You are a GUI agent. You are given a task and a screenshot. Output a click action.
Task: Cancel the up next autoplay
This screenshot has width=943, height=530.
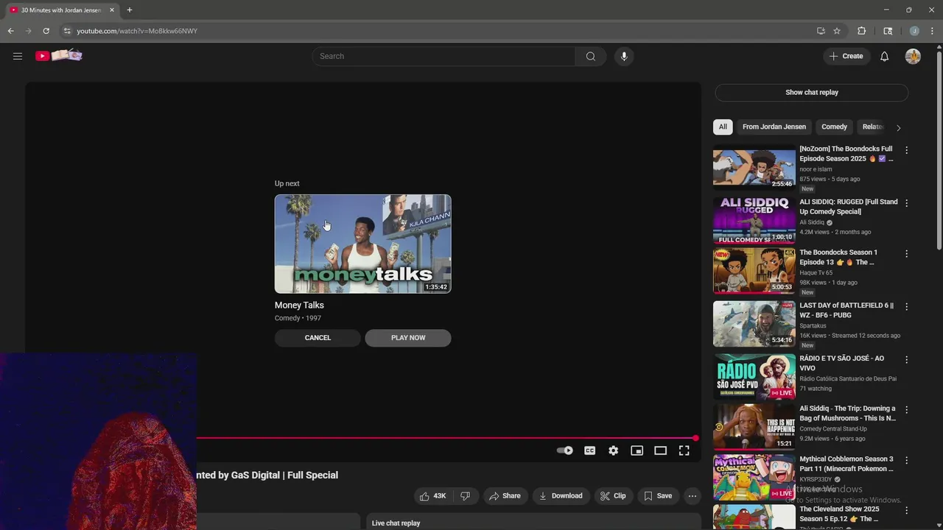coord(318,338)
